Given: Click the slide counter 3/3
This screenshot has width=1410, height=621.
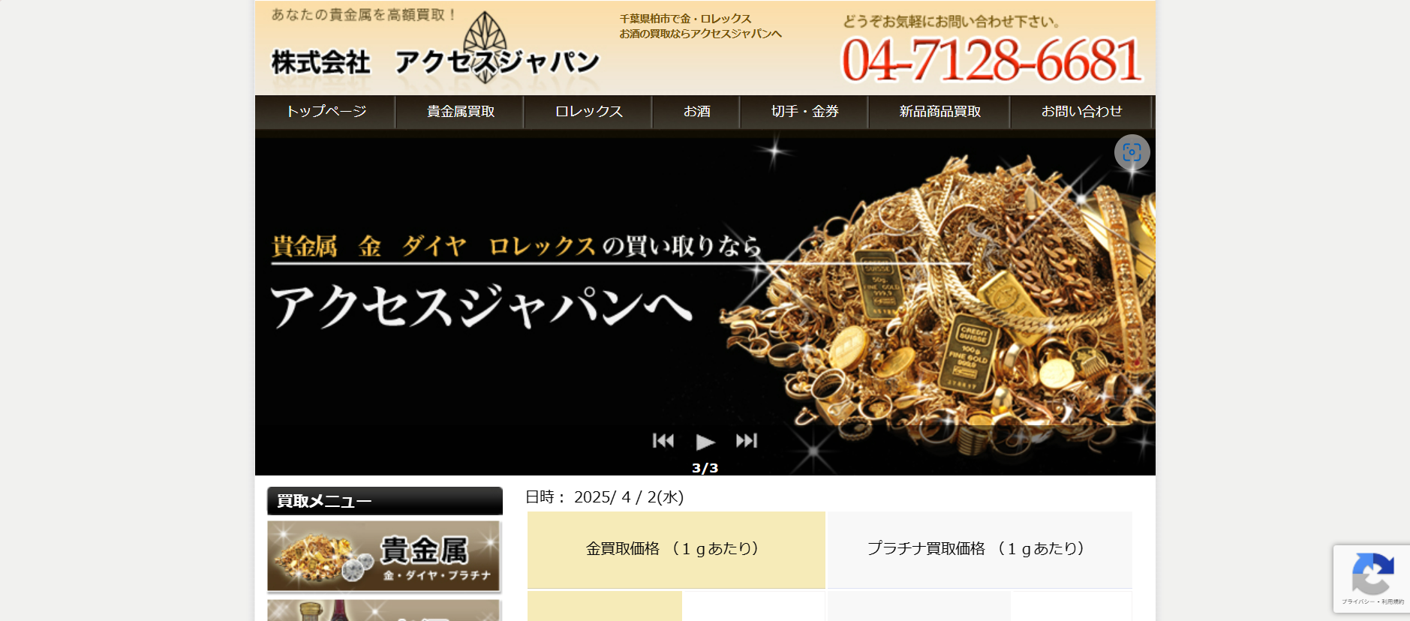Looking at the screenshot, I should tap(705, 468).
